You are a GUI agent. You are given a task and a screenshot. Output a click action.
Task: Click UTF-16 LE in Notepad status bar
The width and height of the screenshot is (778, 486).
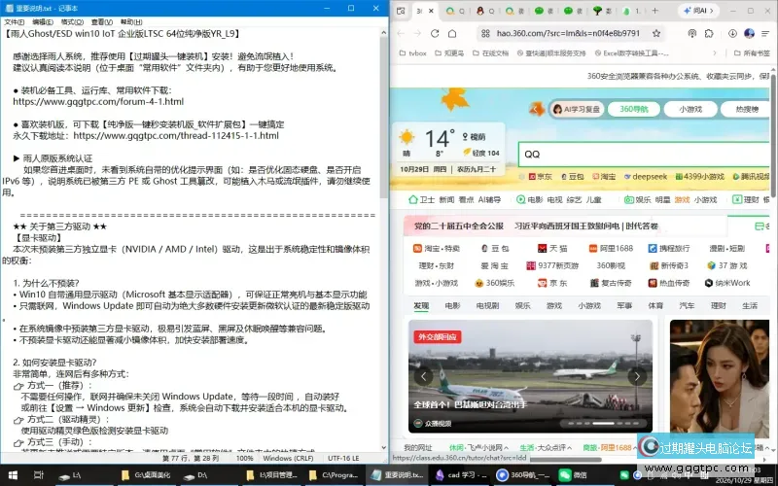(343, 458)
